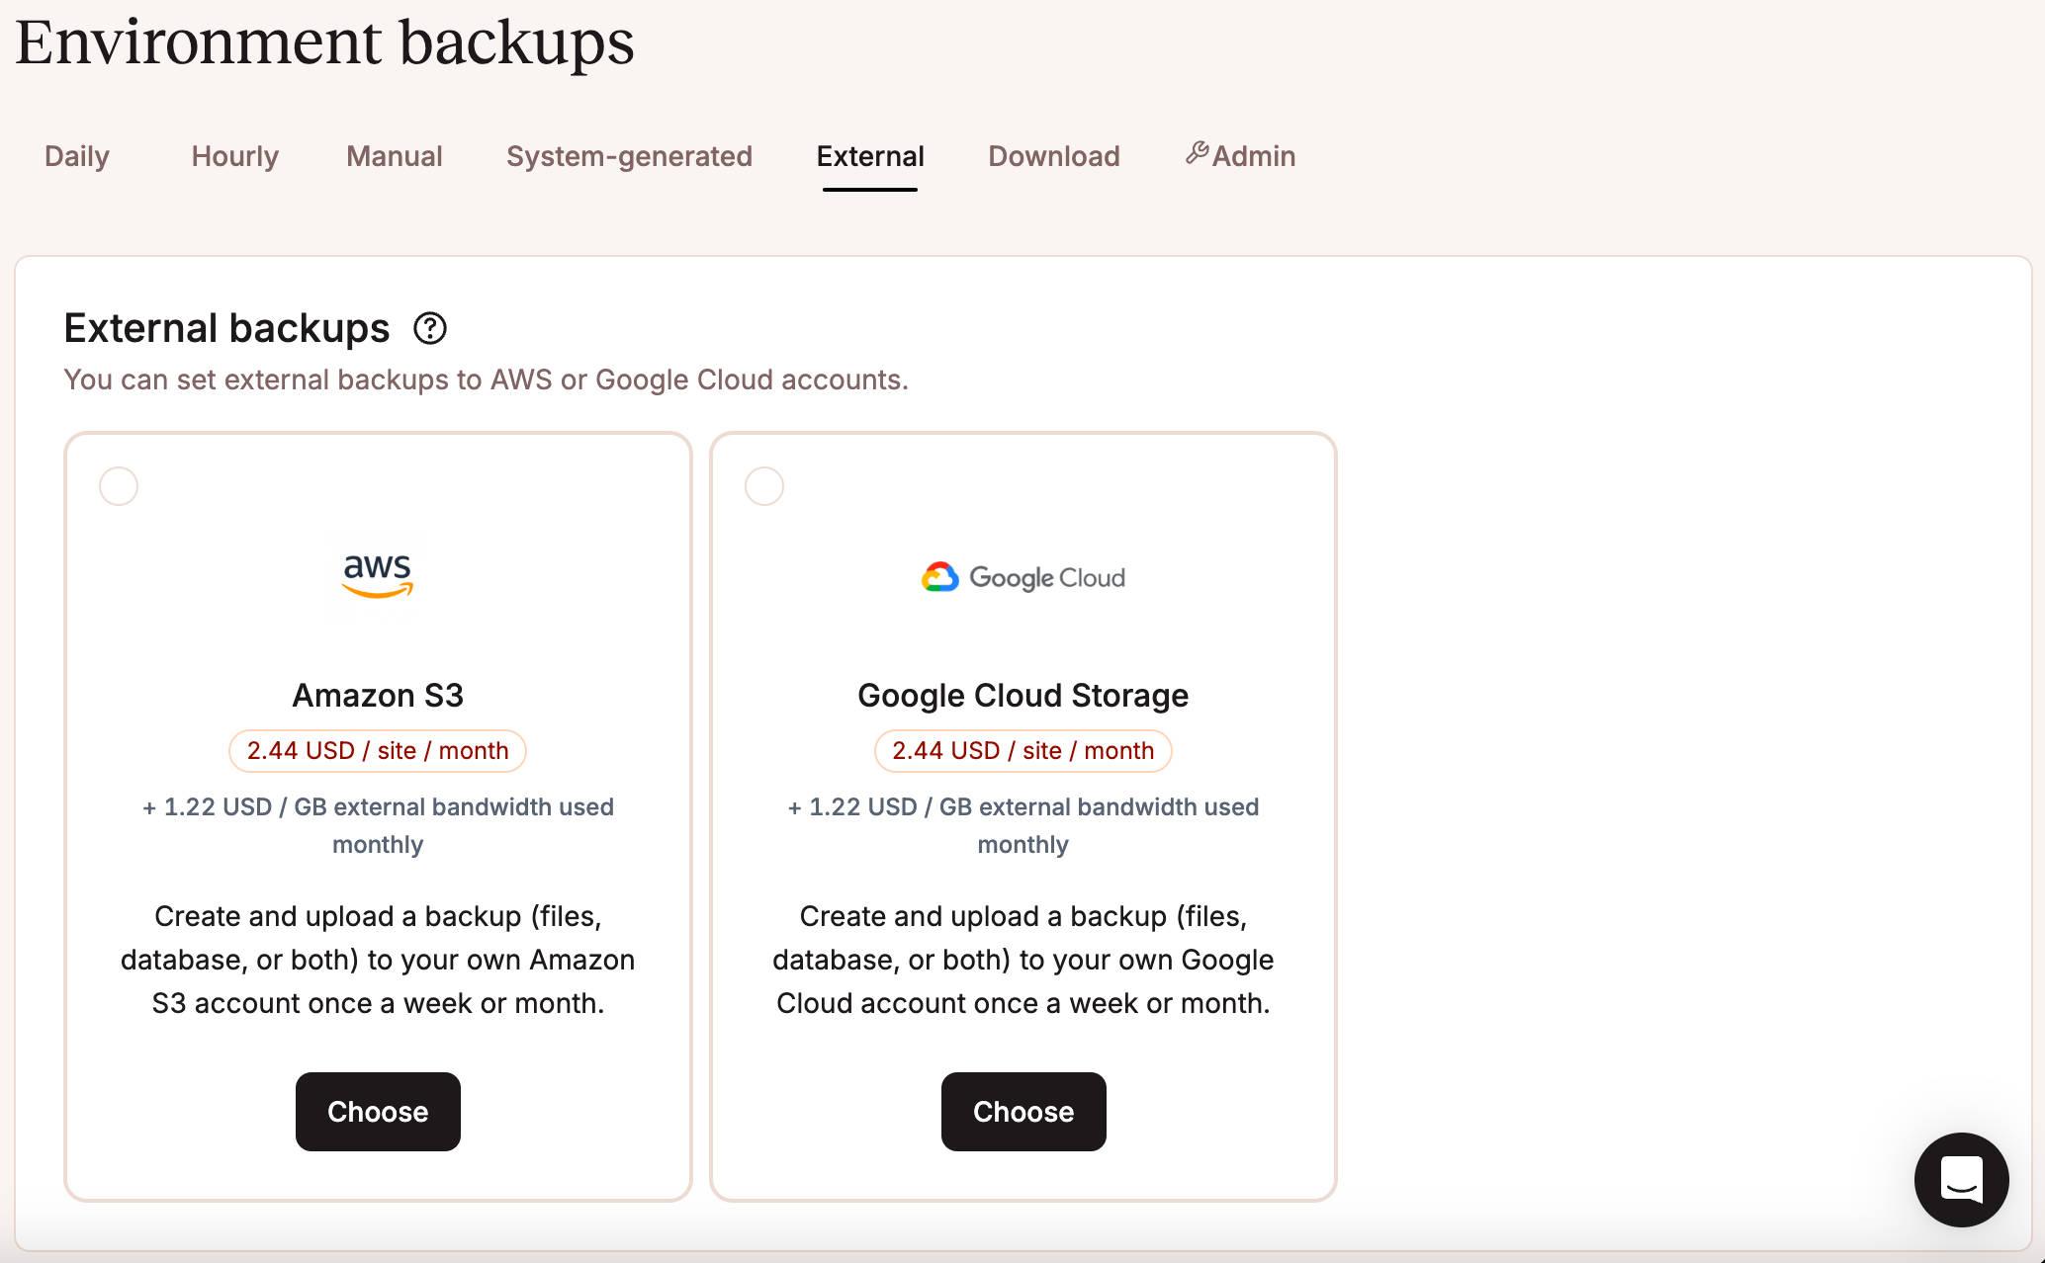Go to the Manual backups tab
The width and height of the screenshot is (2045, 1263).
point(394,156)
